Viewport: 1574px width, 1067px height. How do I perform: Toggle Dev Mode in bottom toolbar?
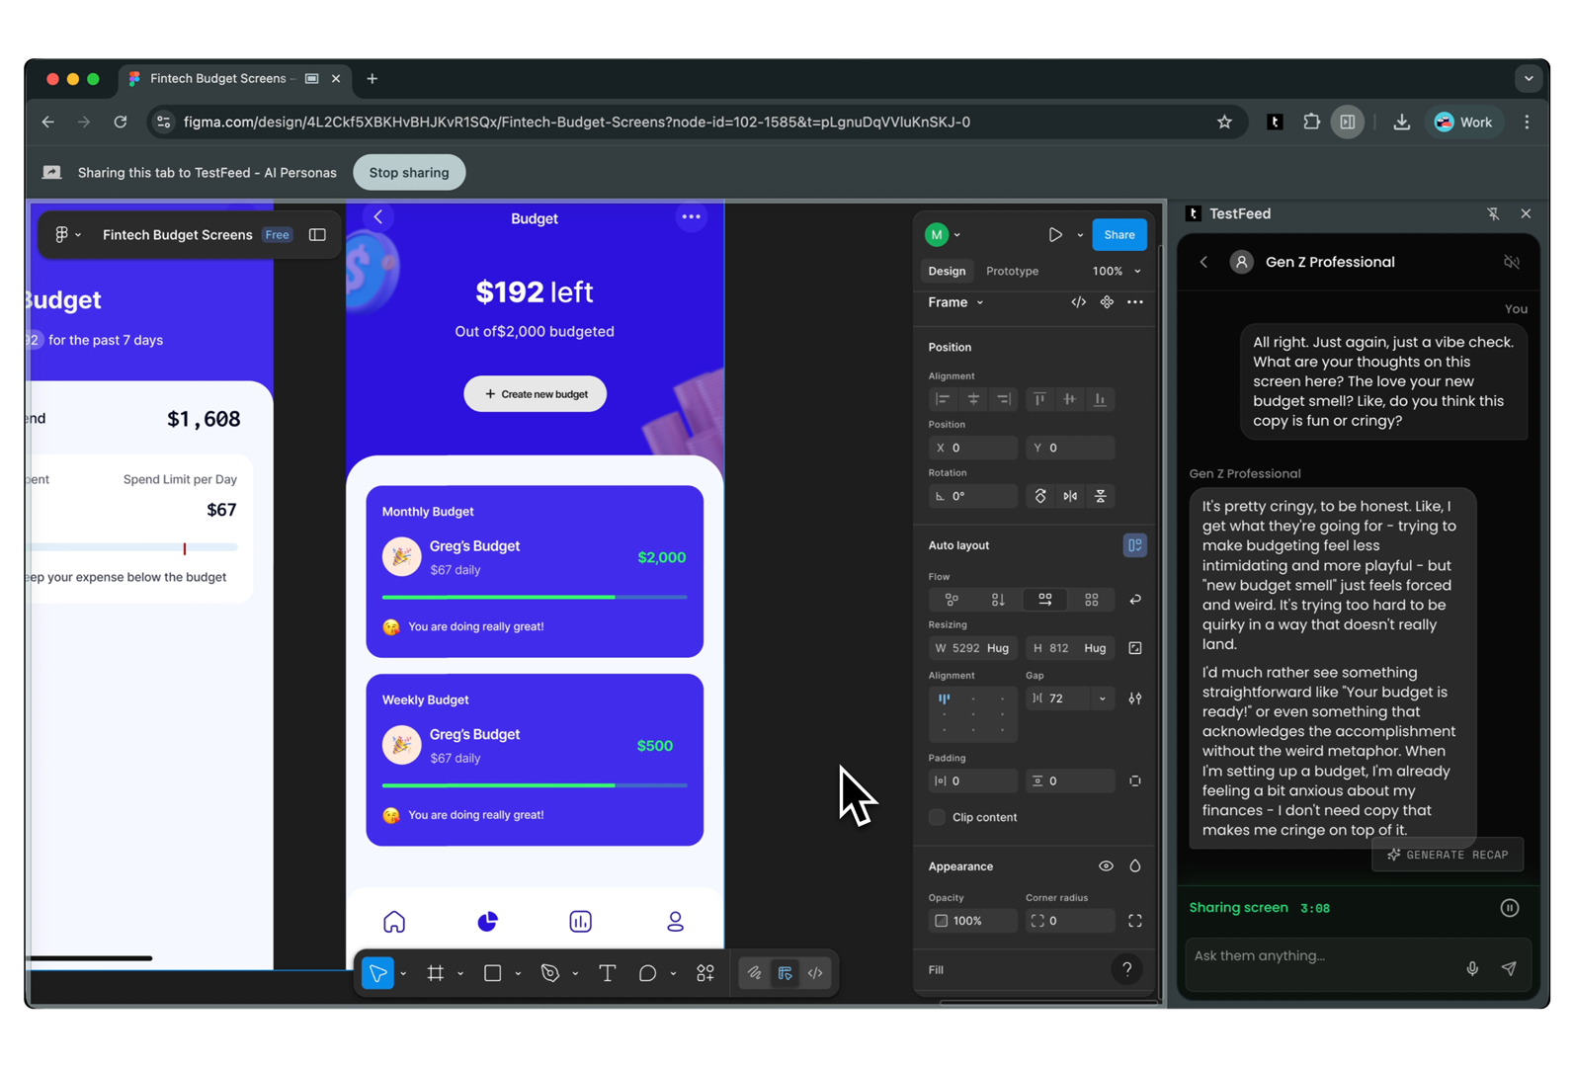(x=816, y=973)
